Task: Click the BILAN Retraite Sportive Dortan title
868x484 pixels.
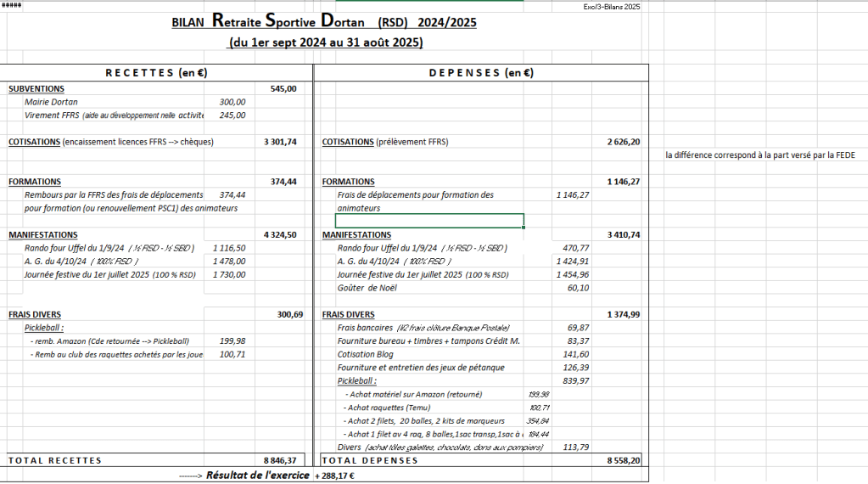Action: coord(323,22)
